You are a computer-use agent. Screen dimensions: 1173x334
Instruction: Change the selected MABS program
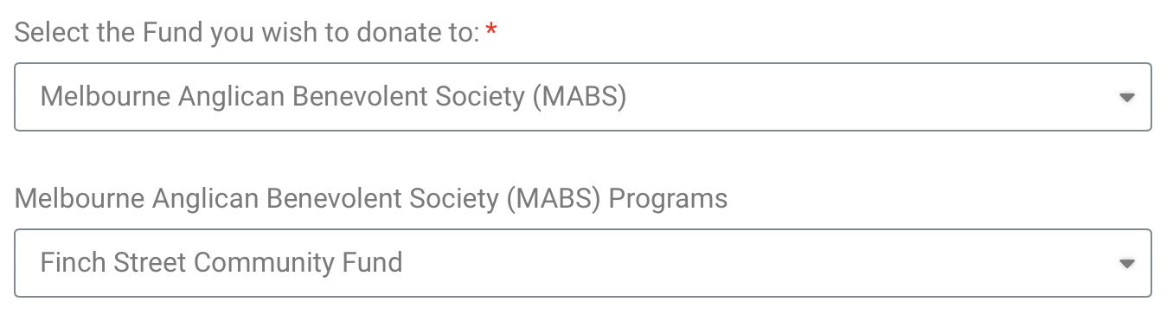pos(582,263)
